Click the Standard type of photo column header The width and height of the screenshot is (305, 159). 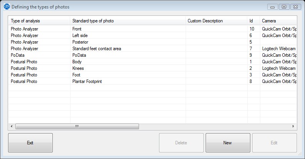coord(127,21)
